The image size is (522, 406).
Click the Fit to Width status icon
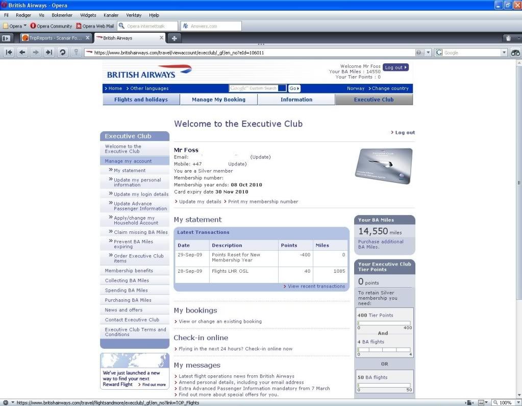(x=469, y=402)
